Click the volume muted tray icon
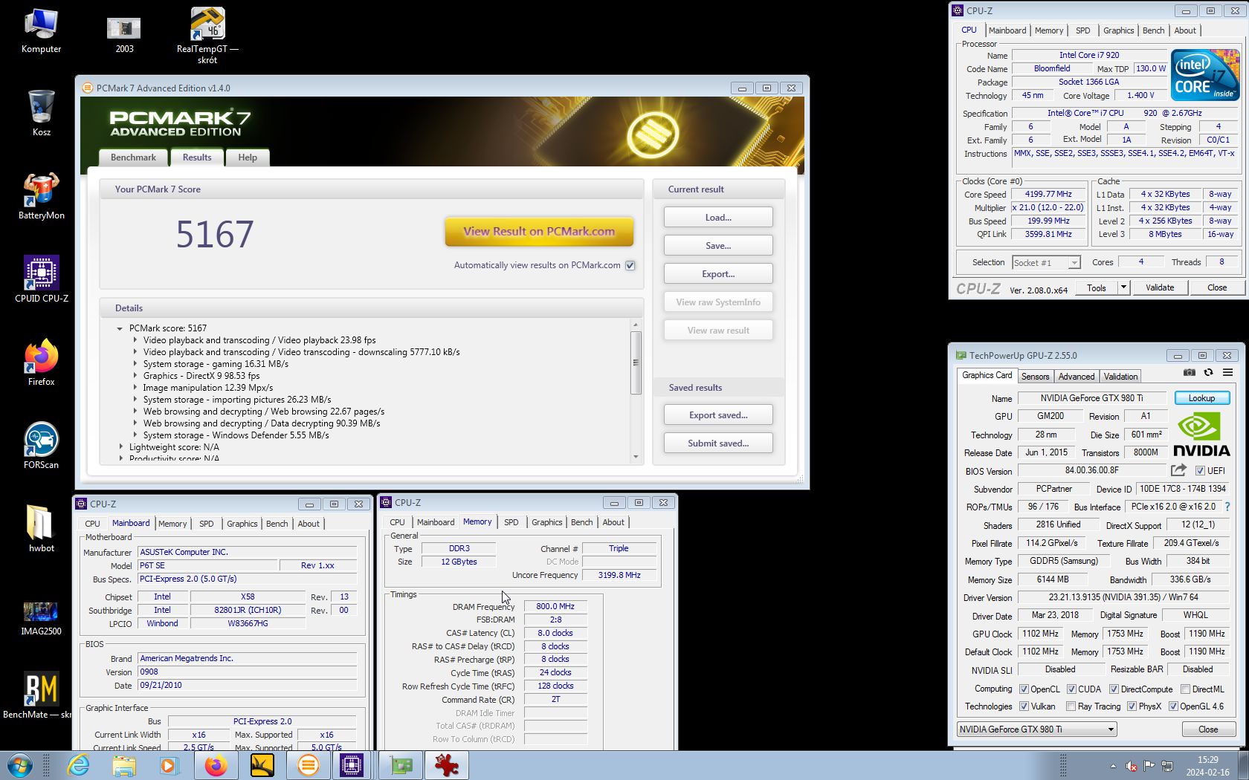Screen dimensions: 1249x780 [1132, 766]
